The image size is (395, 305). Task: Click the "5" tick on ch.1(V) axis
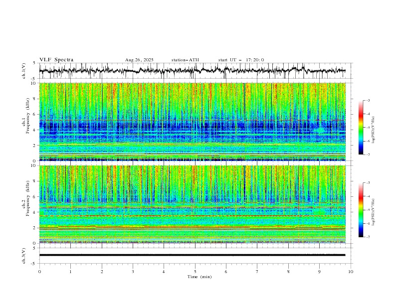pos(35,63)
